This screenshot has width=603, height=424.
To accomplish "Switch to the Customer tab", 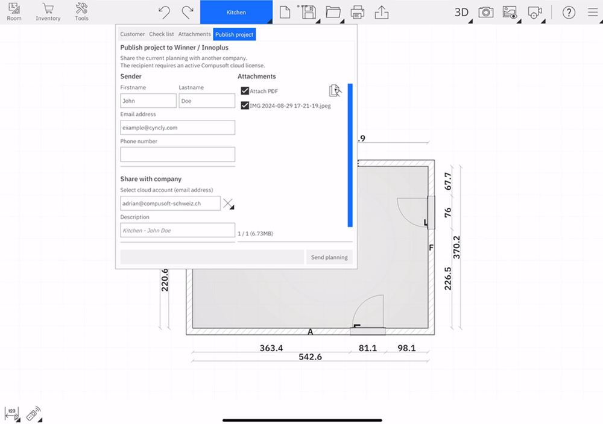I will tap(132, 34).
